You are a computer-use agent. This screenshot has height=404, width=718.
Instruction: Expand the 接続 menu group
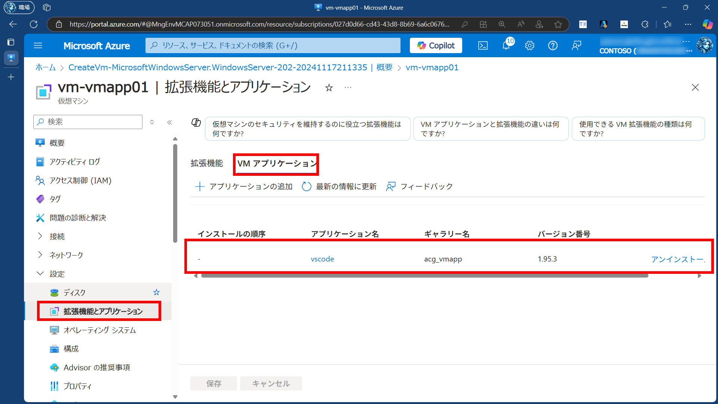(40, 236)
